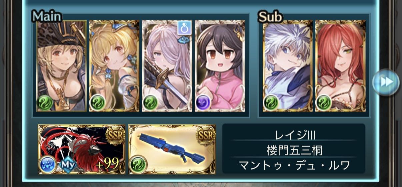Click the wind element icon on pirate character

tap(45, 103)
